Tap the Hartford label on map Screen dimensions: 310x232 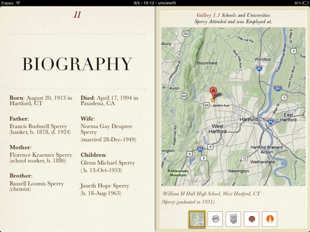point(249,119)
